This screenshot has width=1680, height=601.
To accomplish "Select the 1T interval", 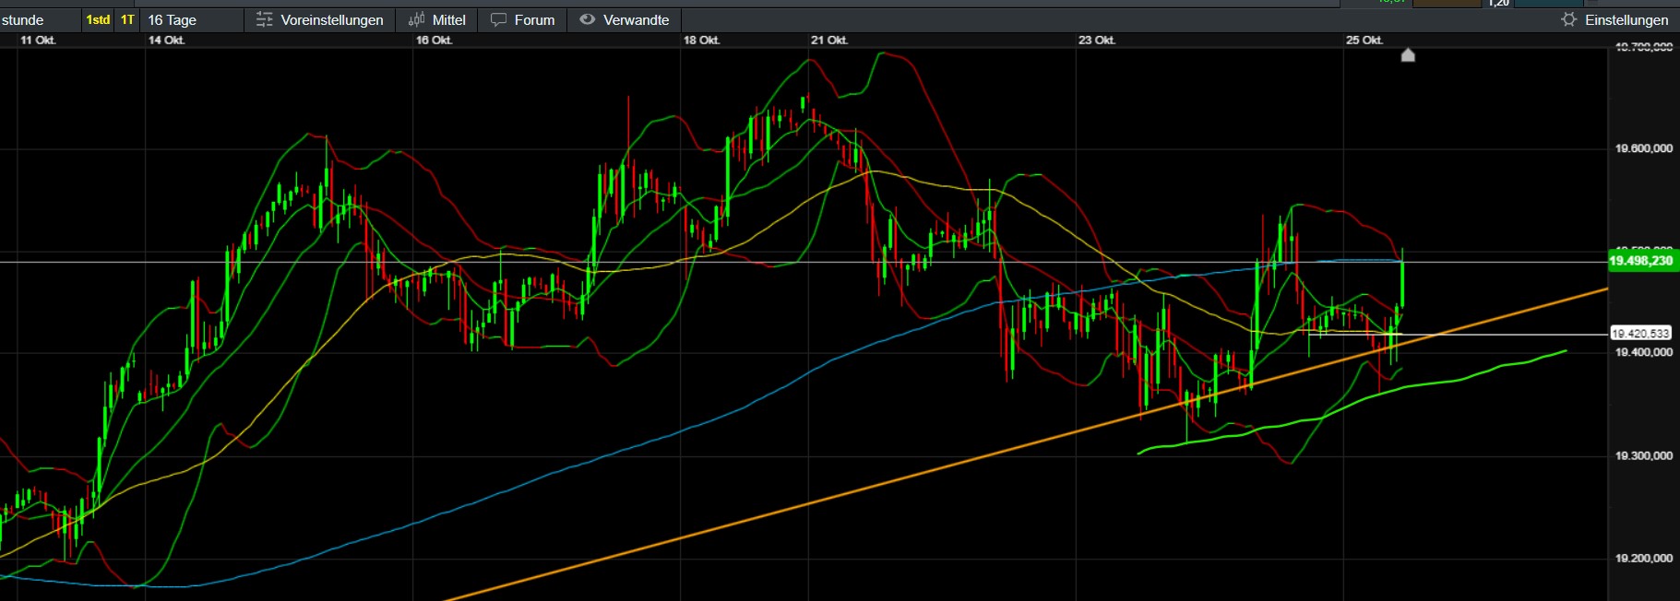I will click(127, 19).
